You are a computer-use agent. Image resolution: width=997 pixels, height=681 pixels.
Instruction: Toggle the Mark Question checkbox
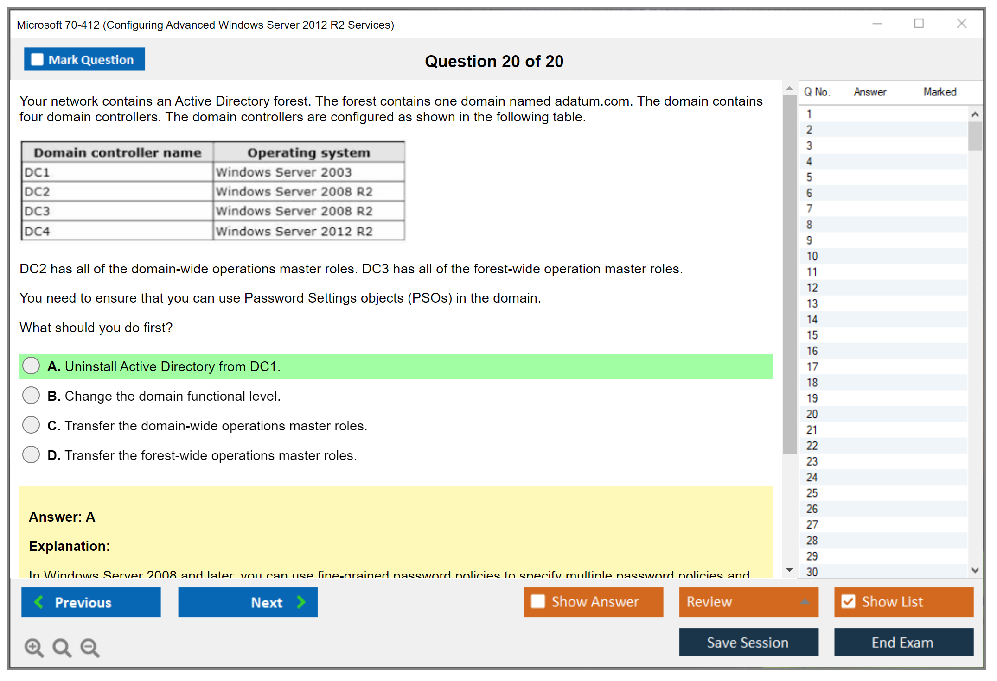pos(37,60)
